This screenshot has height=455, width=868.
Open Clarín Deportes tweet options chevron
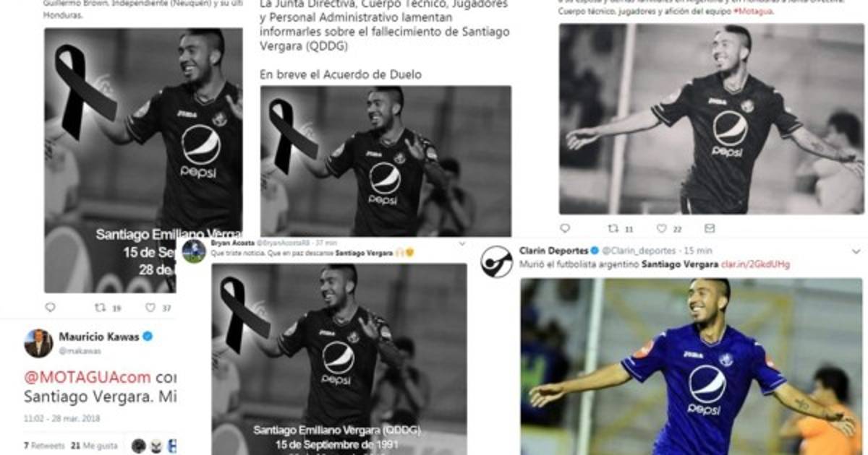pyautogui.click(x=856, y=251)
